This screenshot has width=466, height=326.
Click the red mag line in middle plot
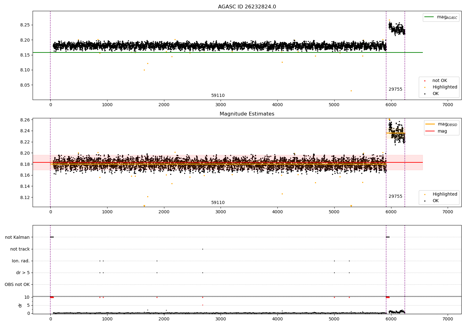tap(228, 162)
